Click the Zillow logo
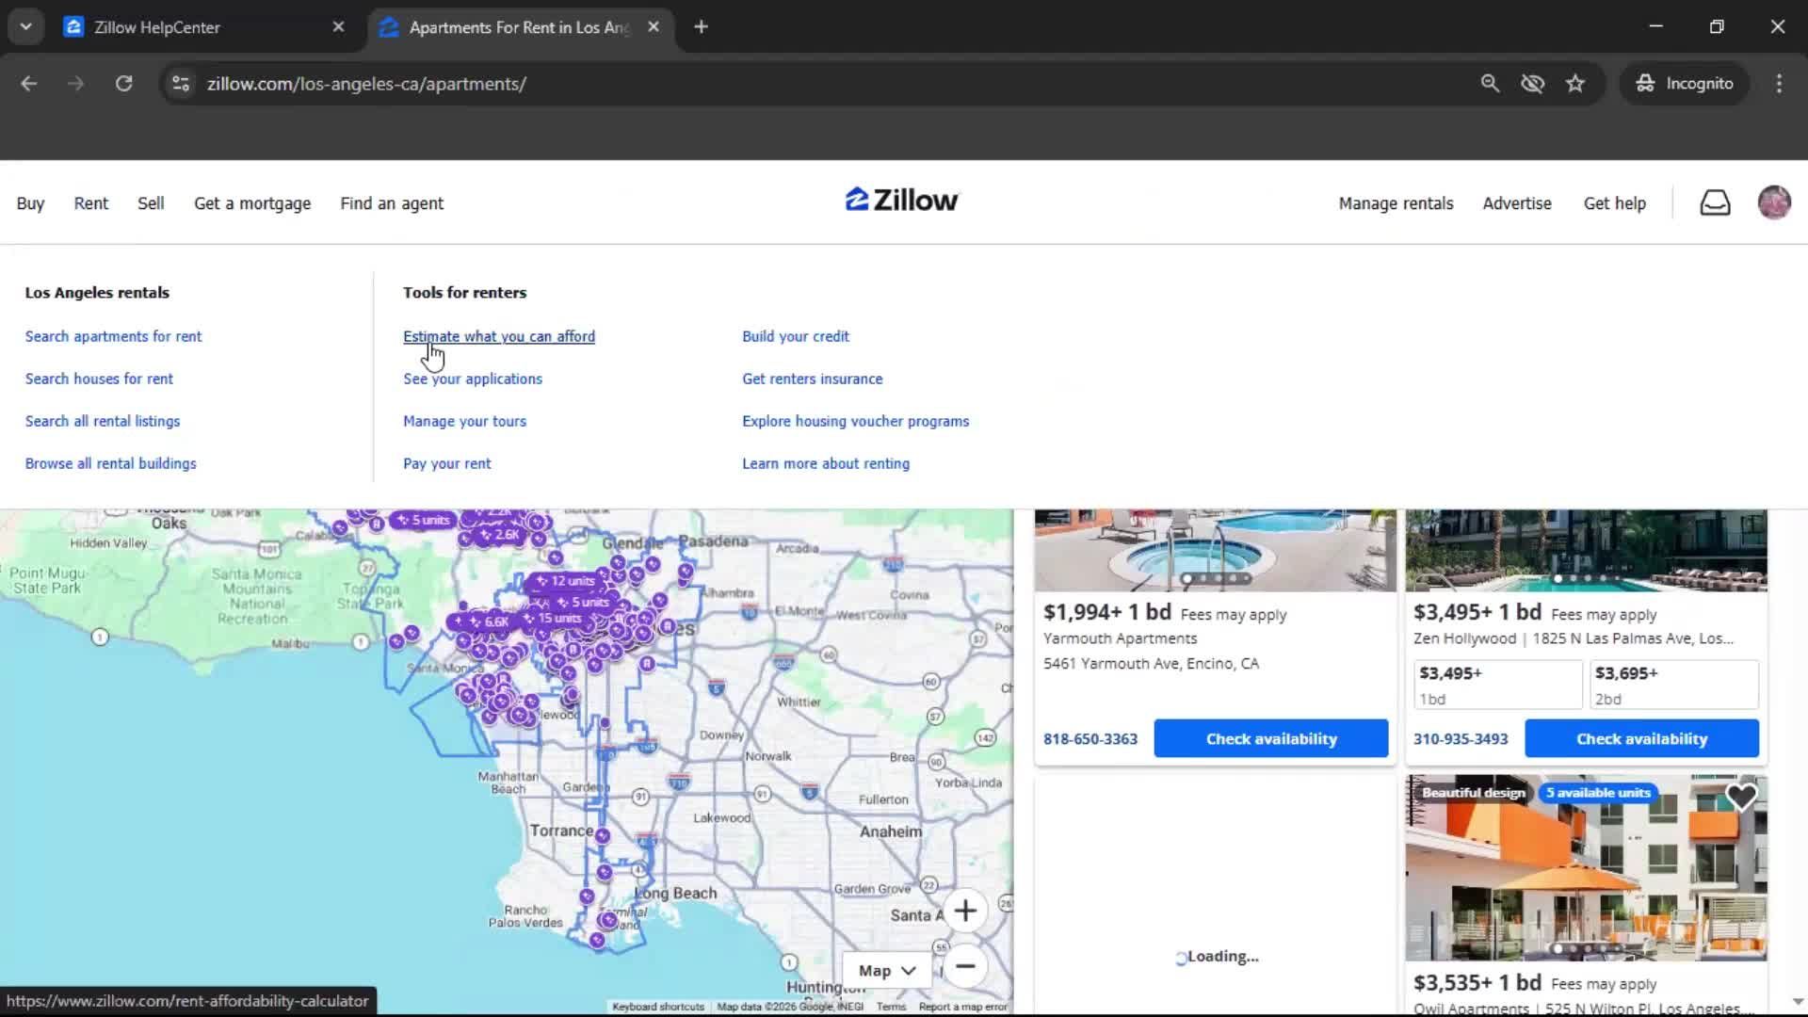The height and width of the screenshot is (1017, 1808). (900, 200)
